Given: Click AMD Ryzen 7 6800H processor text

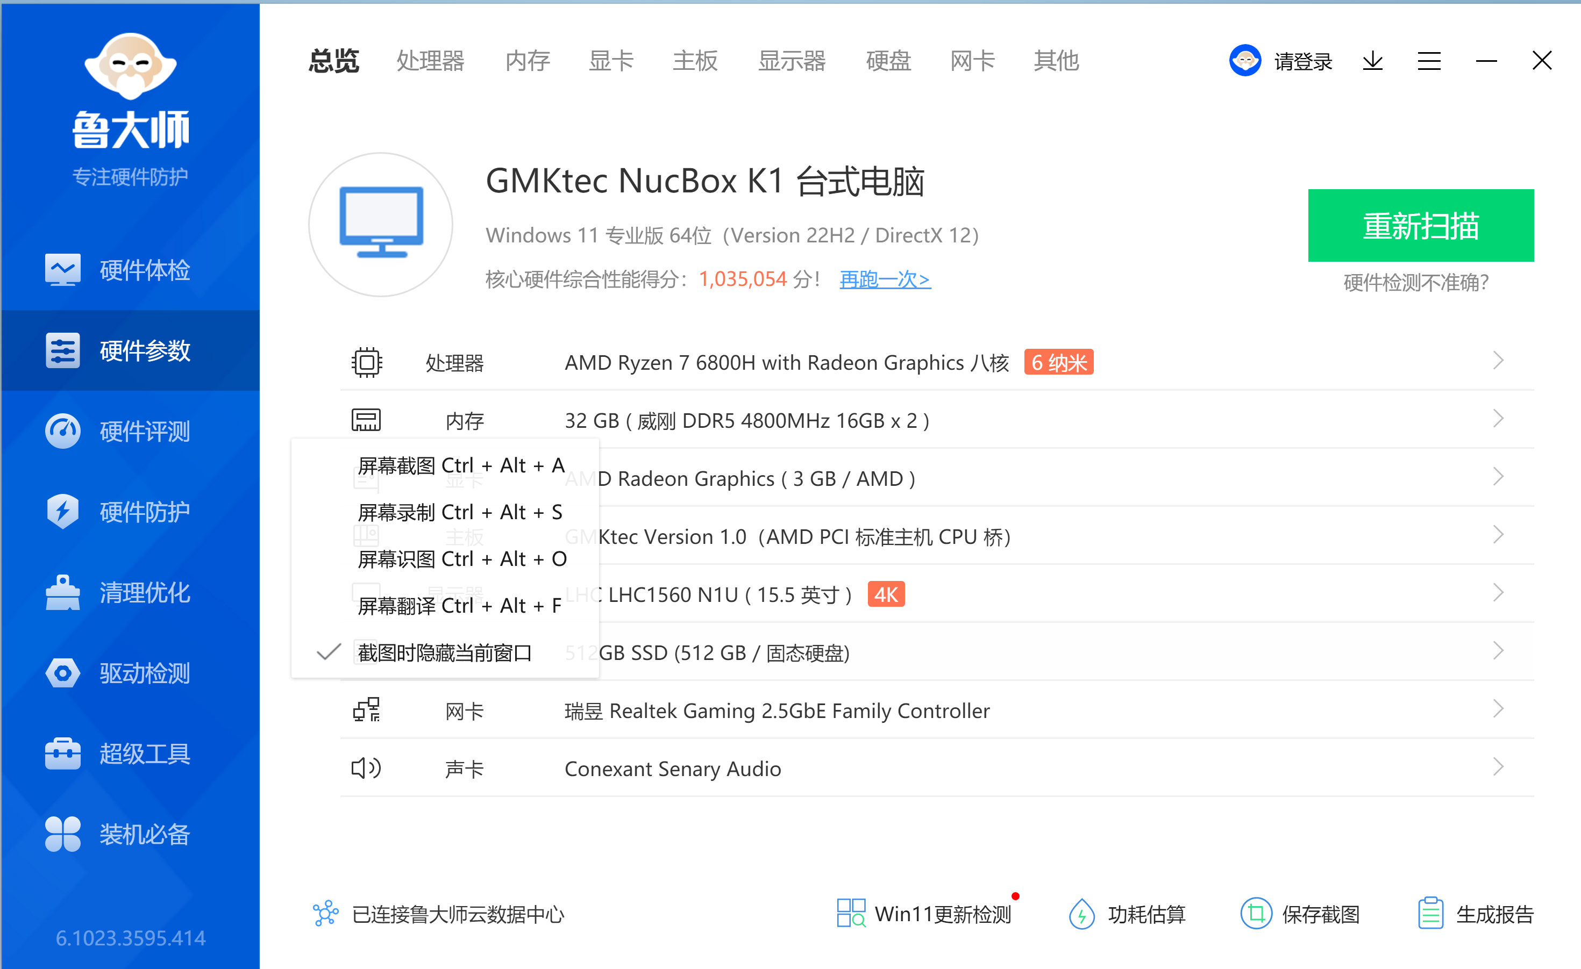Looking at the screenshot, I should tap(787, 363).
